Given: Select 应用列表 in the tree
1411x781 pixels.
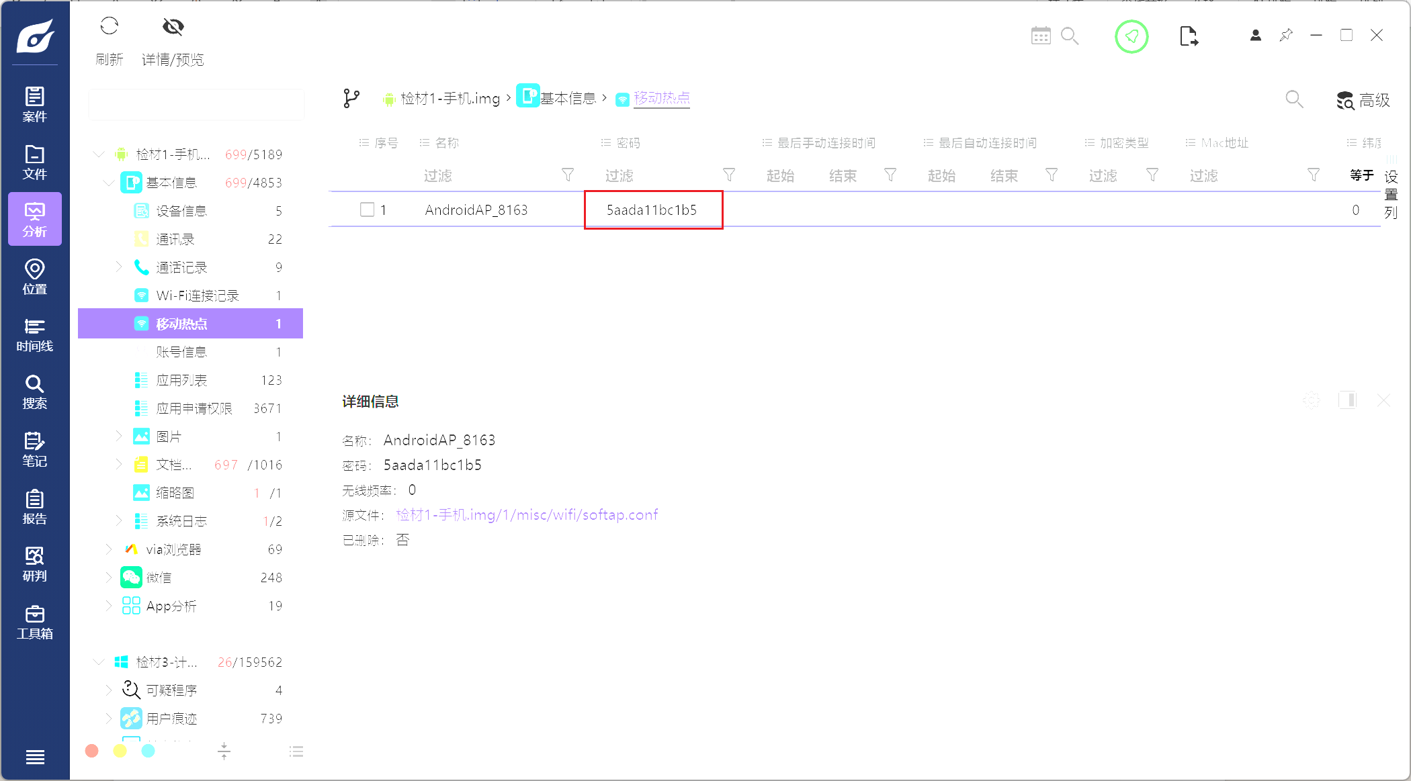Looking at the screenshot, I should coord(181,380).
